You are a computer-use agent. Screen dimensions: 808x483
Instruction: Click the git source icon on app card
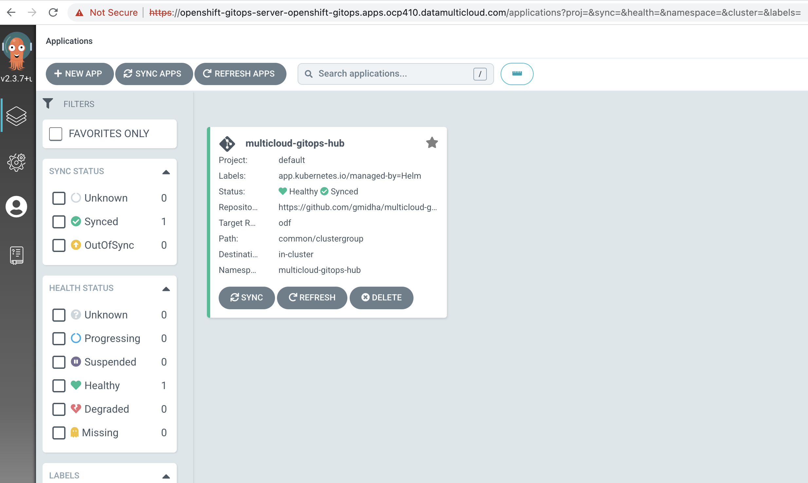[227, 144]
